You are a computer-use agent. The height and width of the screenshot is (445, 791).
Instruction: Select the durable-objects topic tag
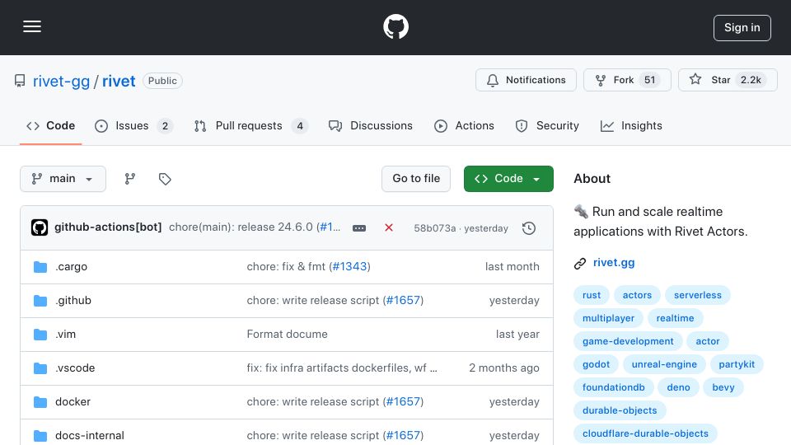(620, 411)
